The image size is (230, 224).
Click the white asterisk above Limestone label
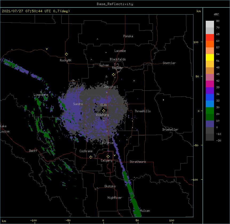pyautogui.click(x=41, y=92)
